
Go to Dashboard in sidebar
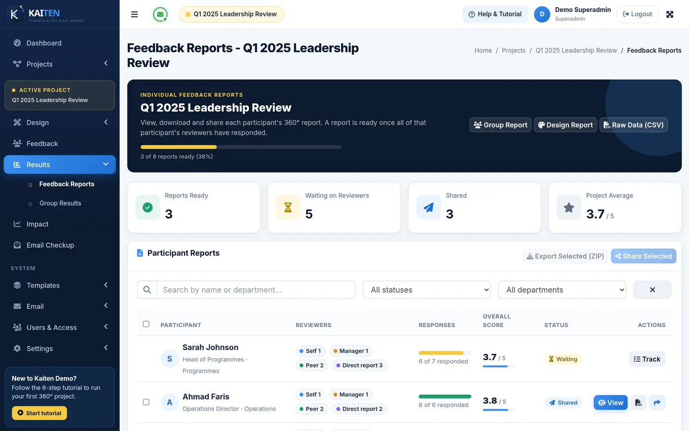tap(60, 43)
